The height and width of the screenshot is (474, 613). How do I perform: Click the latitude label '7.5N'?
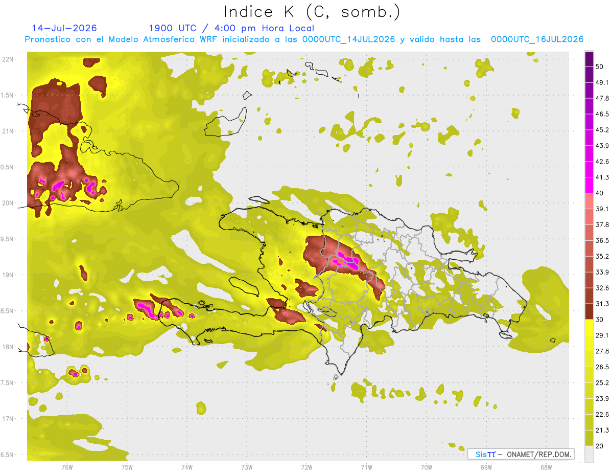click(x=8, y=383)
